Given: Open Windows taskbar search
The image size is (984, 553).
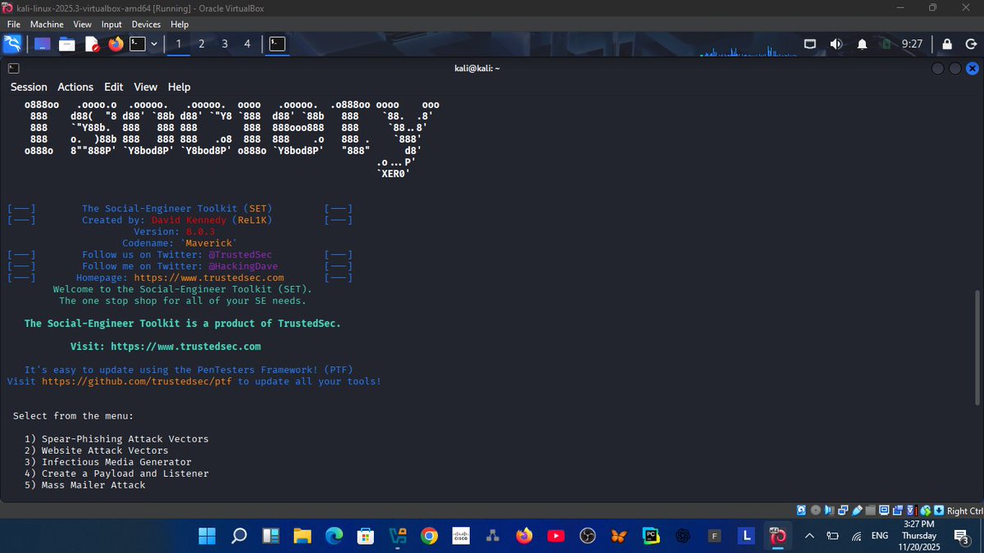Looking at the screenshot, I should point(239,536).
